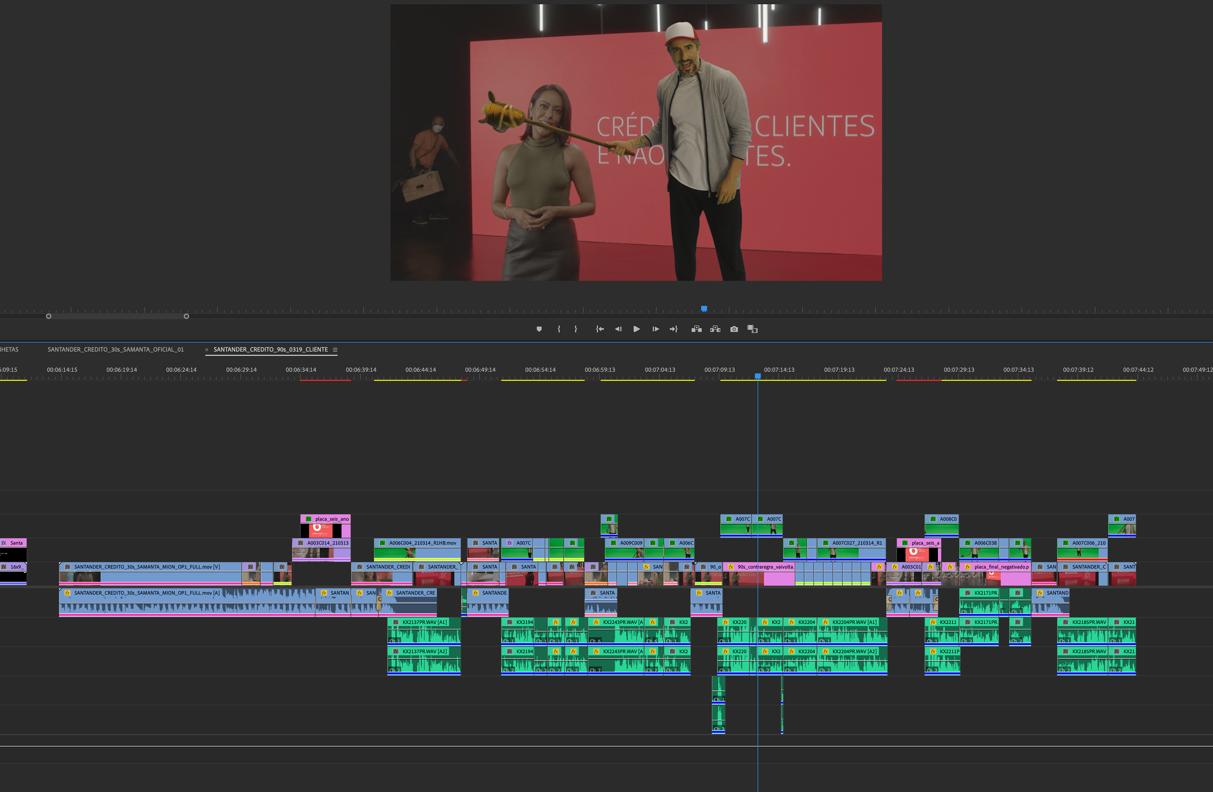Click the timeline playhead handle on ruler
The image size is (1213, 792).
[758, 376]
